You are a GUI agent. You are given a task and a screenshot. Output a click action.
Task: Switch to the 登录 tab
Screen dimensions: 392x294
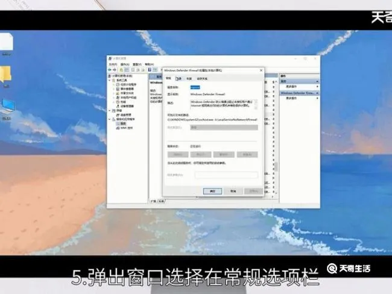coord(179,78)
